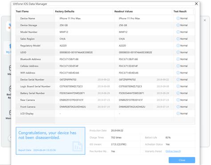Open the Online Search warranty link

click(x=173, y=151)
